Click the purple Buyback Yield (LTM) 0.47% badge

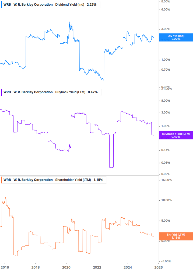[176, 135]
